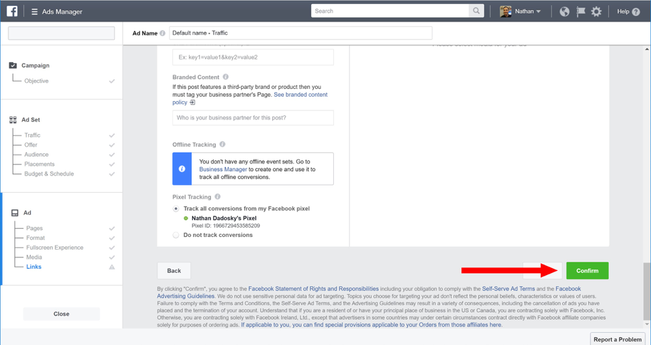
Task: Open Placements step in sidebar
Action: (39, 164)
